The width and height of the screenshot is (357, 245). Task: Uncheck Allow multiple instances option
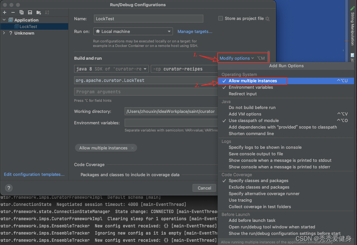click(286, 81)
